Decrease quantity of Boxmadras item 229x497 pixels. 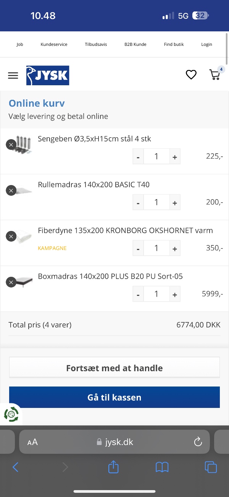(138, 294)
